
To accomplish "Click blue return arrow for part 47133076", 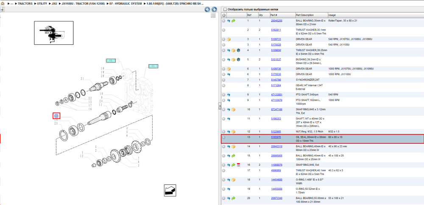I will (229, 100).
